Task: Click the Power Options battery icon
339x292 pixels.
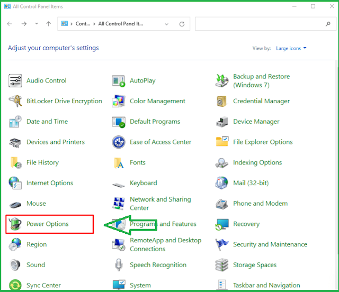Action: coord(15,224)
